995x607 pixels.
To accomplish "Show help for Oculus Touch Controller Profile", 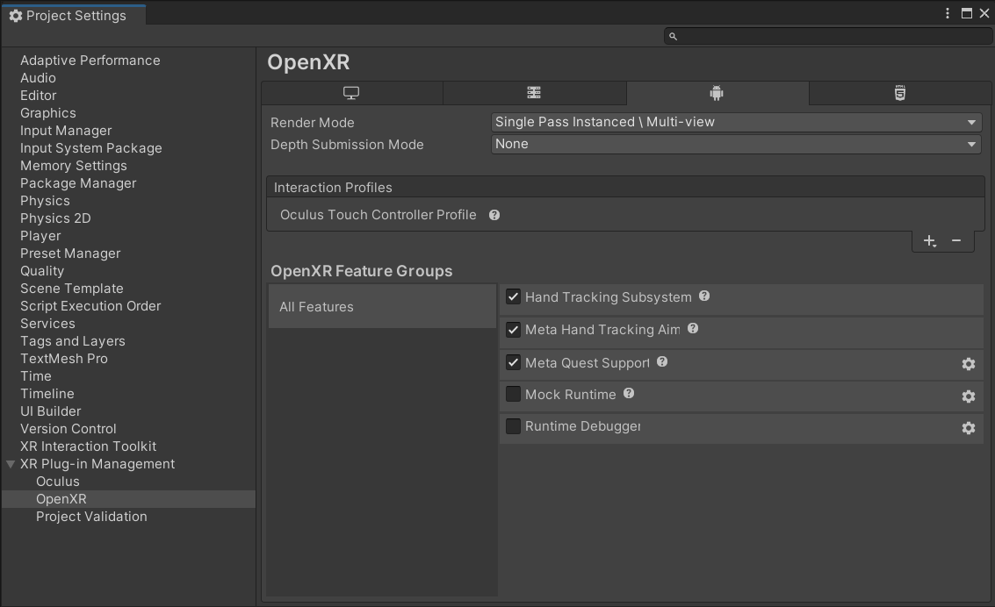I will (x=494, y=215).
